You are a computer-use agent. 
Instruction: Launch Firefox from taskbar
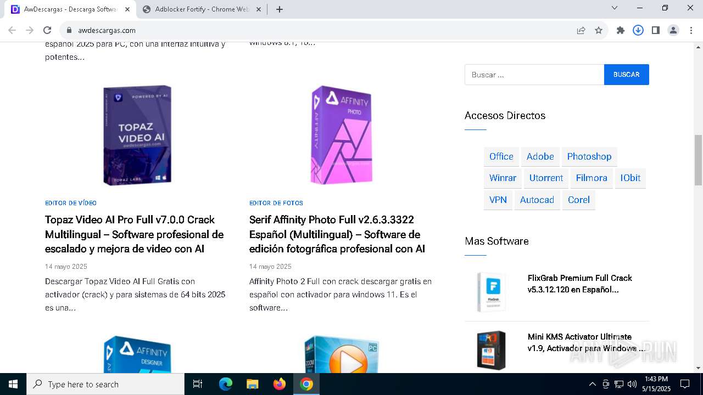coord(280,384)
